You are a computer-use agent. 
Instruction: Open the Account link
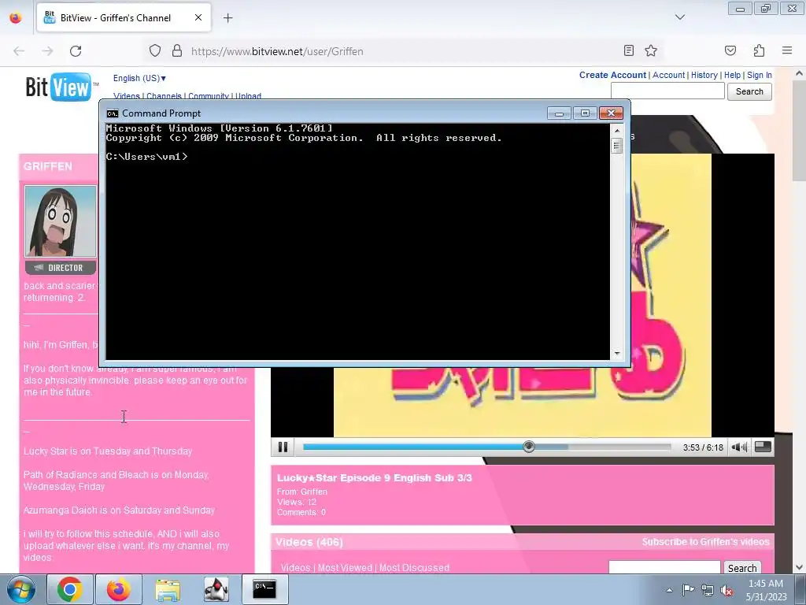(x=668, y=75)
